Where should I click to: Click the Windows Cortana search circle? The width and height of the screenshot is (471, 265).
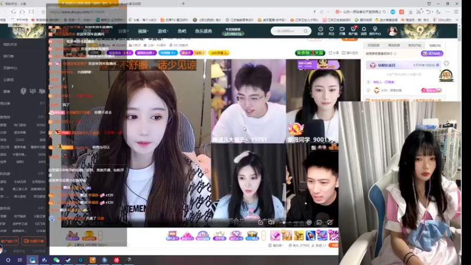pyautogui.click(x=8, y=260)
